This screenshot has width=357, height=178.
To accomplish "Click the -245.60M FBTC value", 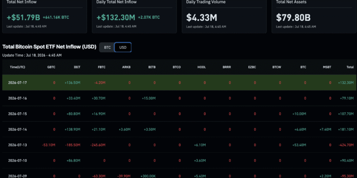I will pos(98,145).
